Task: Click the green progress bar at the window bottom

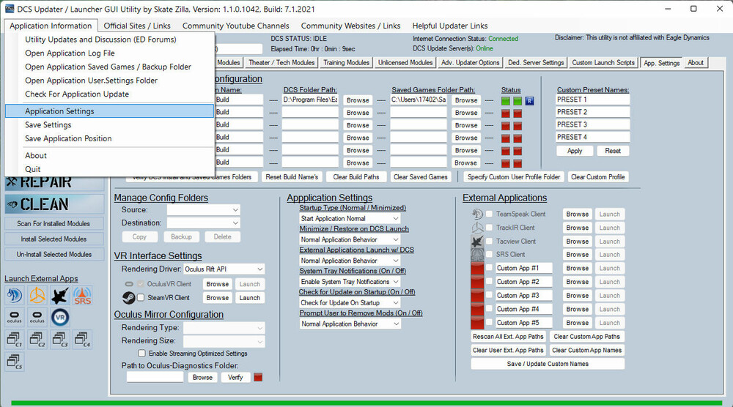Action: 366,403
